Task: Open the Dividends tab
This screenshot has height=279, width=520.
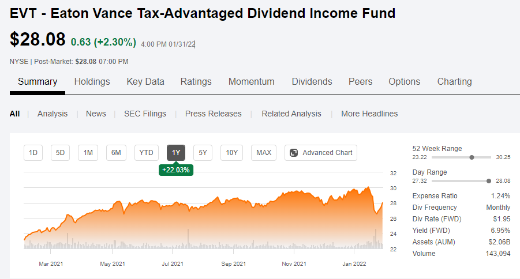Action: click(x=312, y=81)
